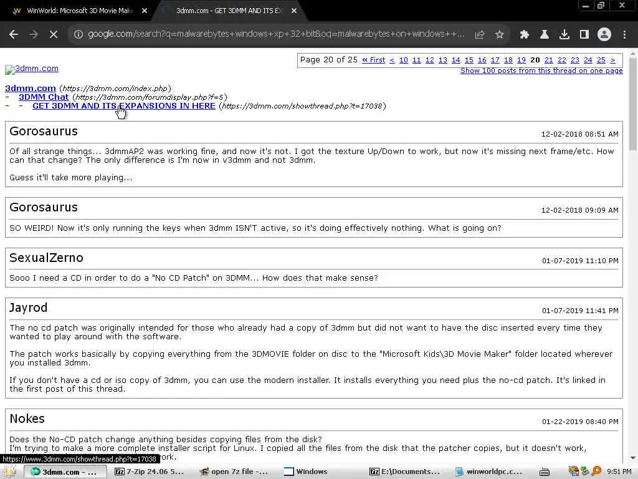Switch to E:\Documents taskbar window
Viewport: 638px width, 479px height.
point(405,472)
